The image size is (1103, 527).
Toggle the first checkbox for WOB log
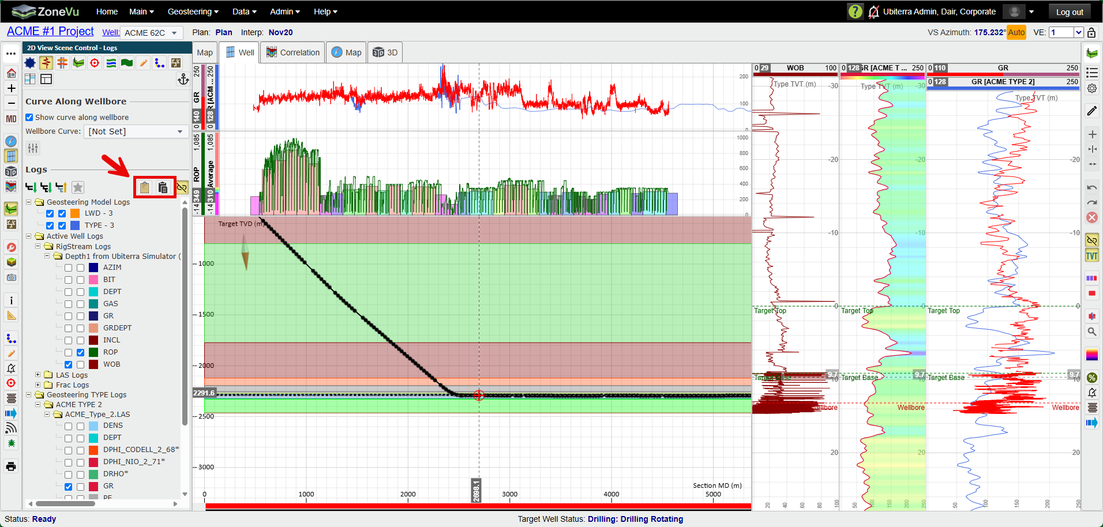[68, 364]
